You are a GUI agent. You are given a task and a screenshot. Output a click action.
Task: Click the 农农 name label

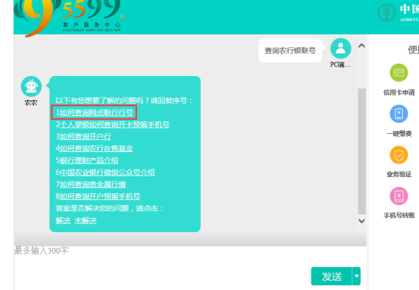tap(31, 103)
